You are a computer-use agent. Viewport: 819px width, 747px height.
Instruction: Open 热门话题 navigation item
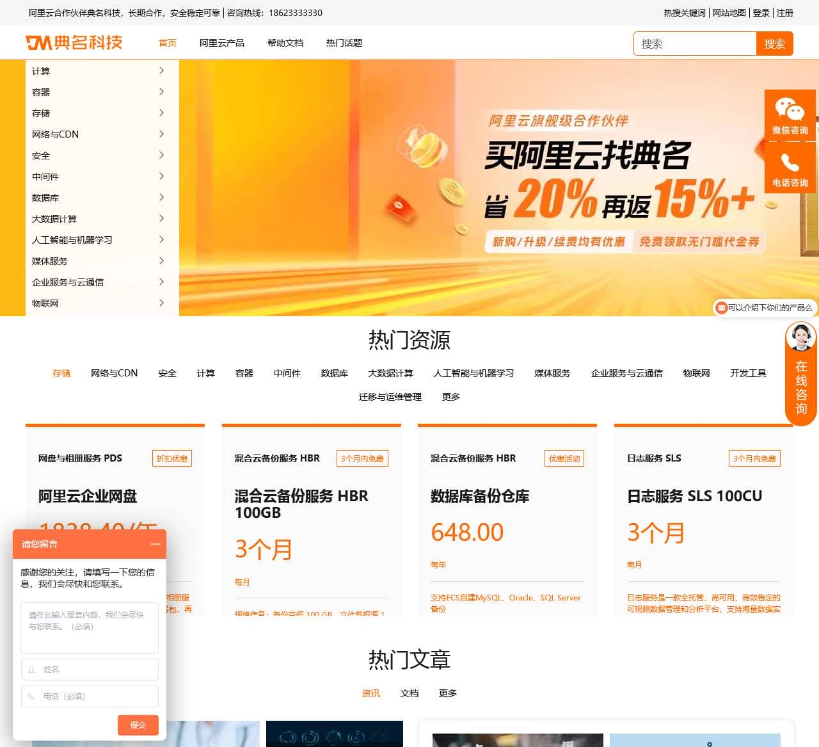tap(344, 43)
